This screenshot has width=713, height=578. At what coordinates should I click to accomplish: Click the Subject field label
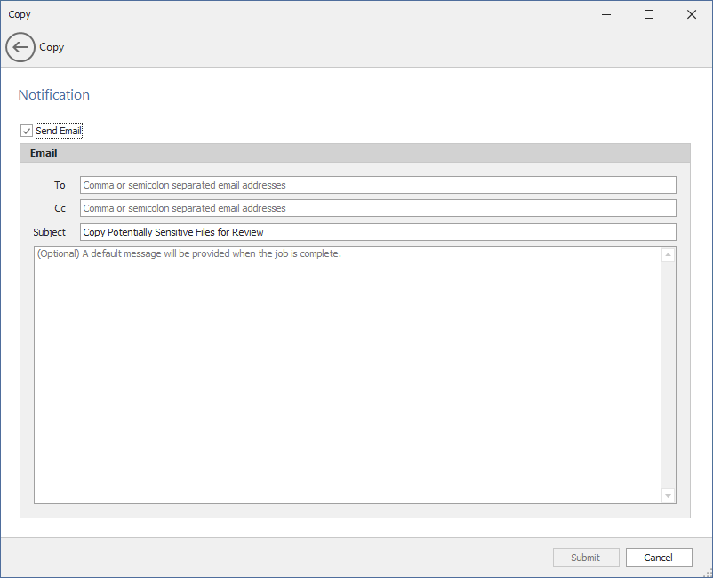[x=49, y=232]
